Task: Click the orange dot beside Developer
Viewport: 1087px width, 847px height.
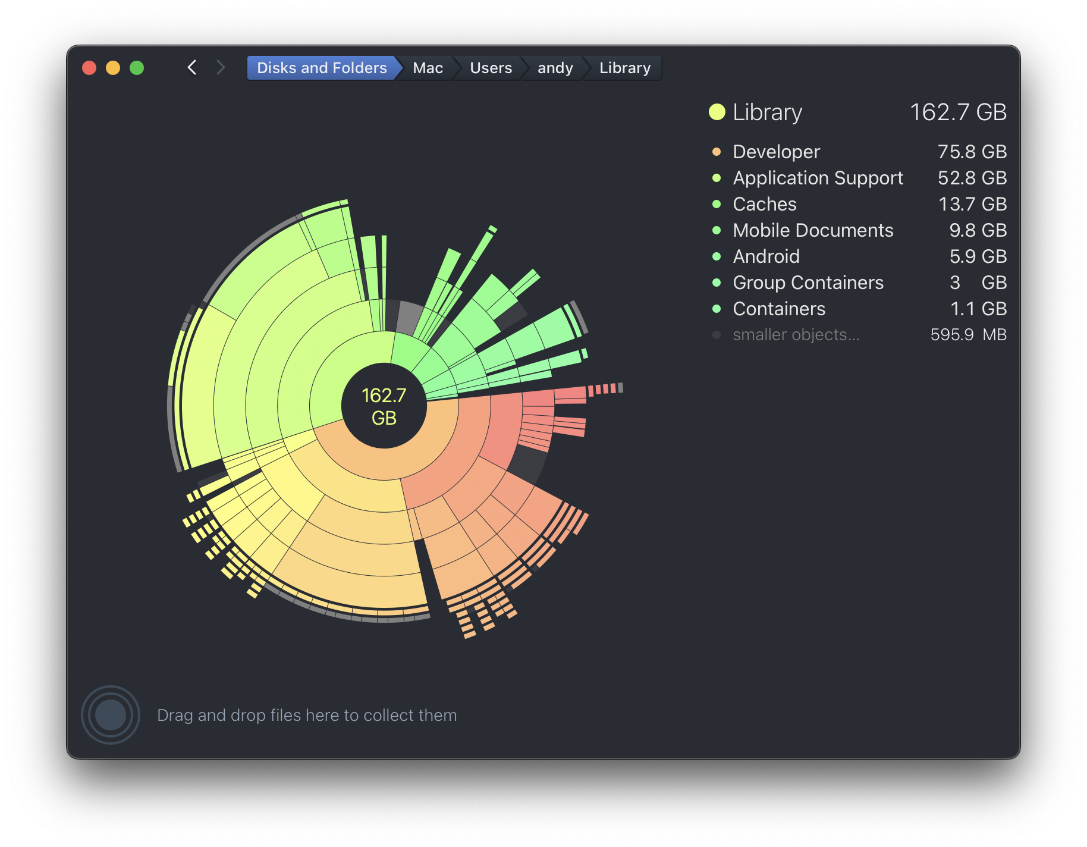Action: [x=717, y=152]
